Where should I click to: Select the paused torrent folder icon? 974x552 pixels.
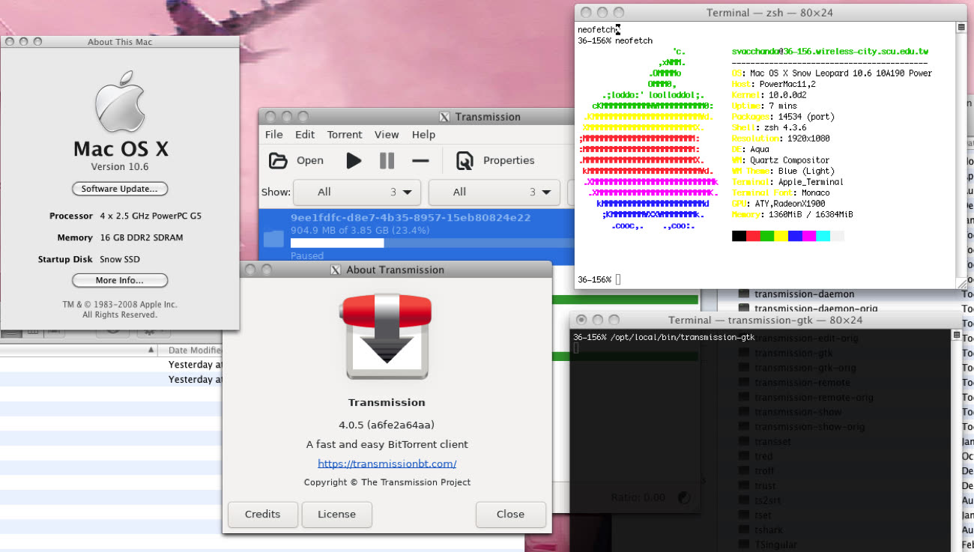click(273, 238)
